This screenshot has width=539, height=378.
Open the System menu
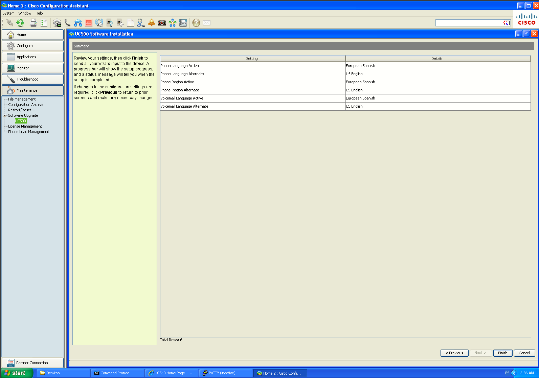(8, 13)
